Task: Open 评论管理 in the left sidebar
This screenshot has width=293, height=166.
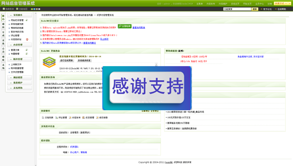Action: [x=15, y=36]
